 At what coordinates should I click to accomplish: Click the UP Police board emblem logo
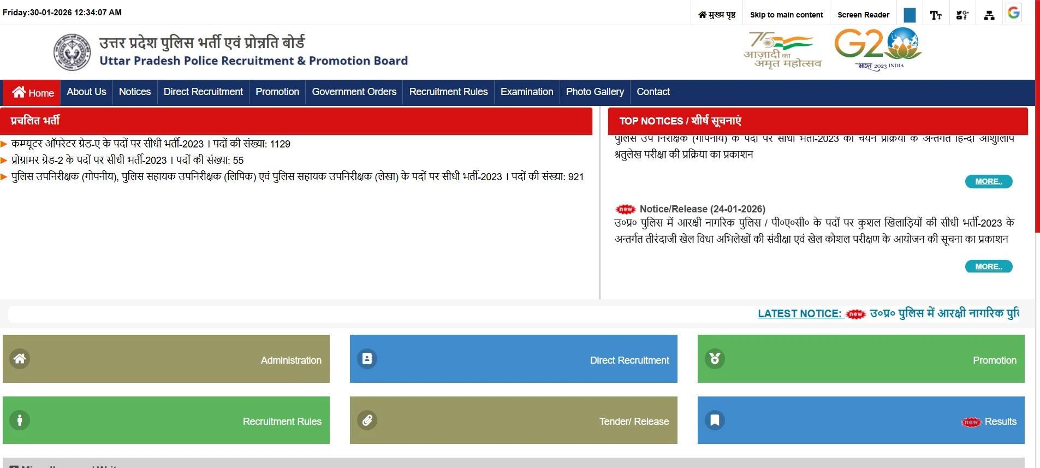(72, 52)
